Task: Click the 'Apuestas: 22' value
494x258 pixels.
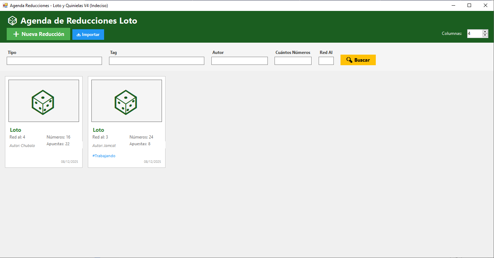Action: pos(58,144)
